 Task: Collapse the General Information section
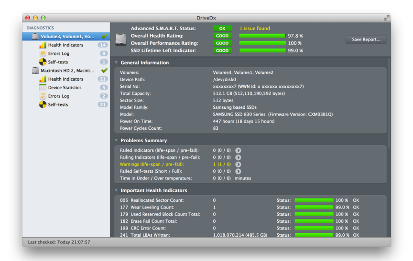[116, 63]
